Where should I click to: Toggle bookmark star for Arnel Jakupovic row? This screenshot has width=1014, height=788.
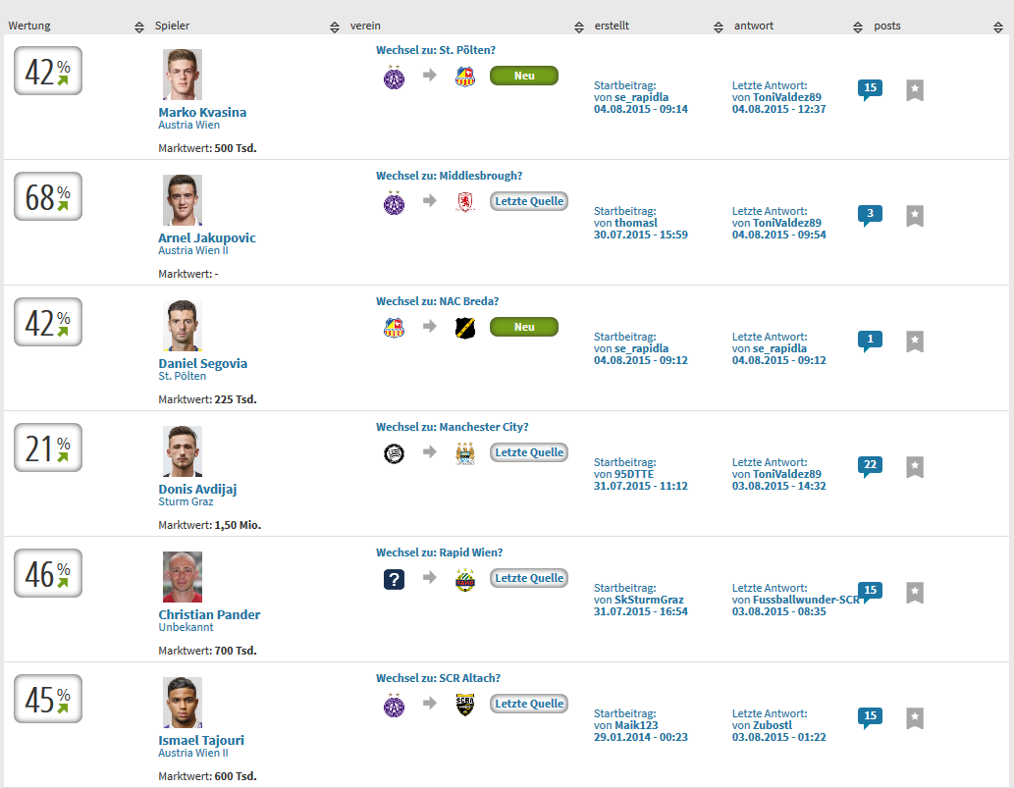(915, 215)
